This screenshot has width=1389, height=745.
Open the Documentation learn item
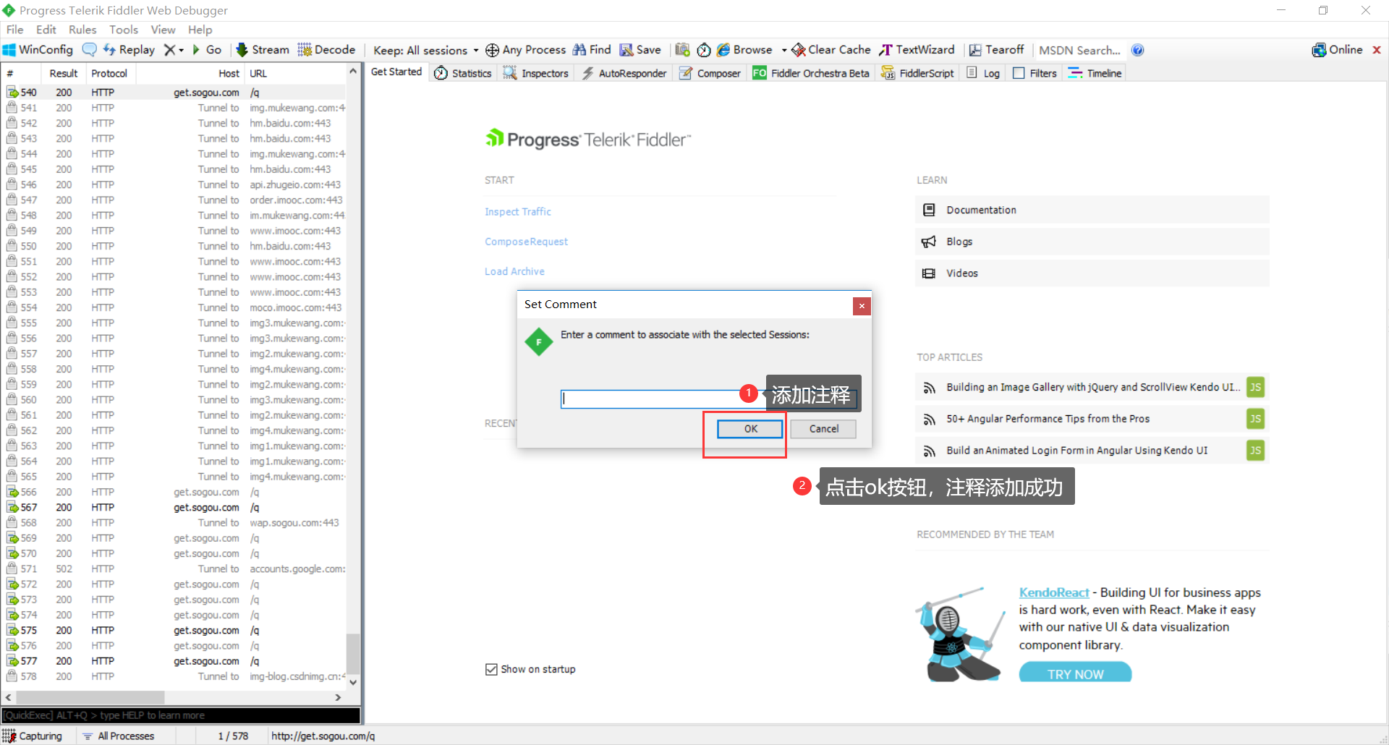click(1092, 210)
